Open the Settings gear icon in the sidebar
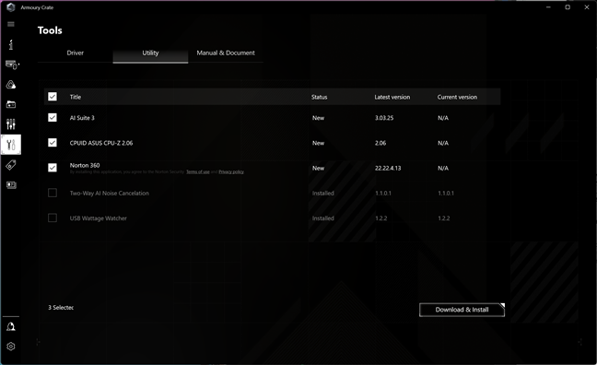The width and height of the screenshot is (597, 365). [x=11, y=347]
